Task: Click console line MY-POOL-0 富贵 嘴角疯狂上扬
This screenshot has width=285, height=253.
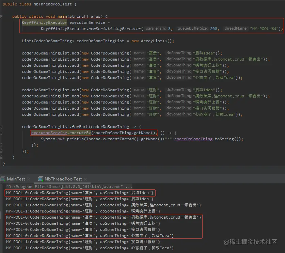Action: pos(83,224)
